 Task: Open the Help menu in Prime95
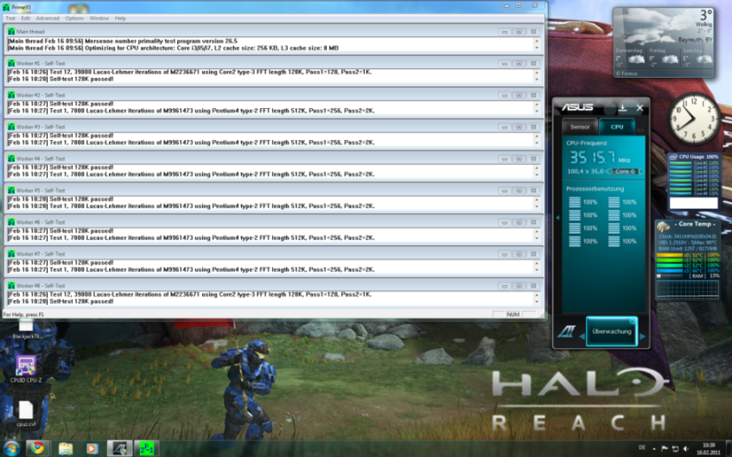coord(120,18)
